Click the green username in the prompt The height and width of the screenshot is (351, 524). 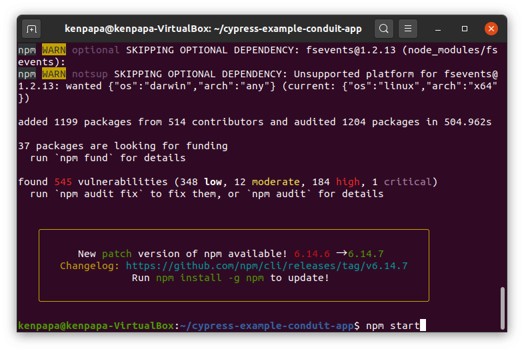(96, 326)
